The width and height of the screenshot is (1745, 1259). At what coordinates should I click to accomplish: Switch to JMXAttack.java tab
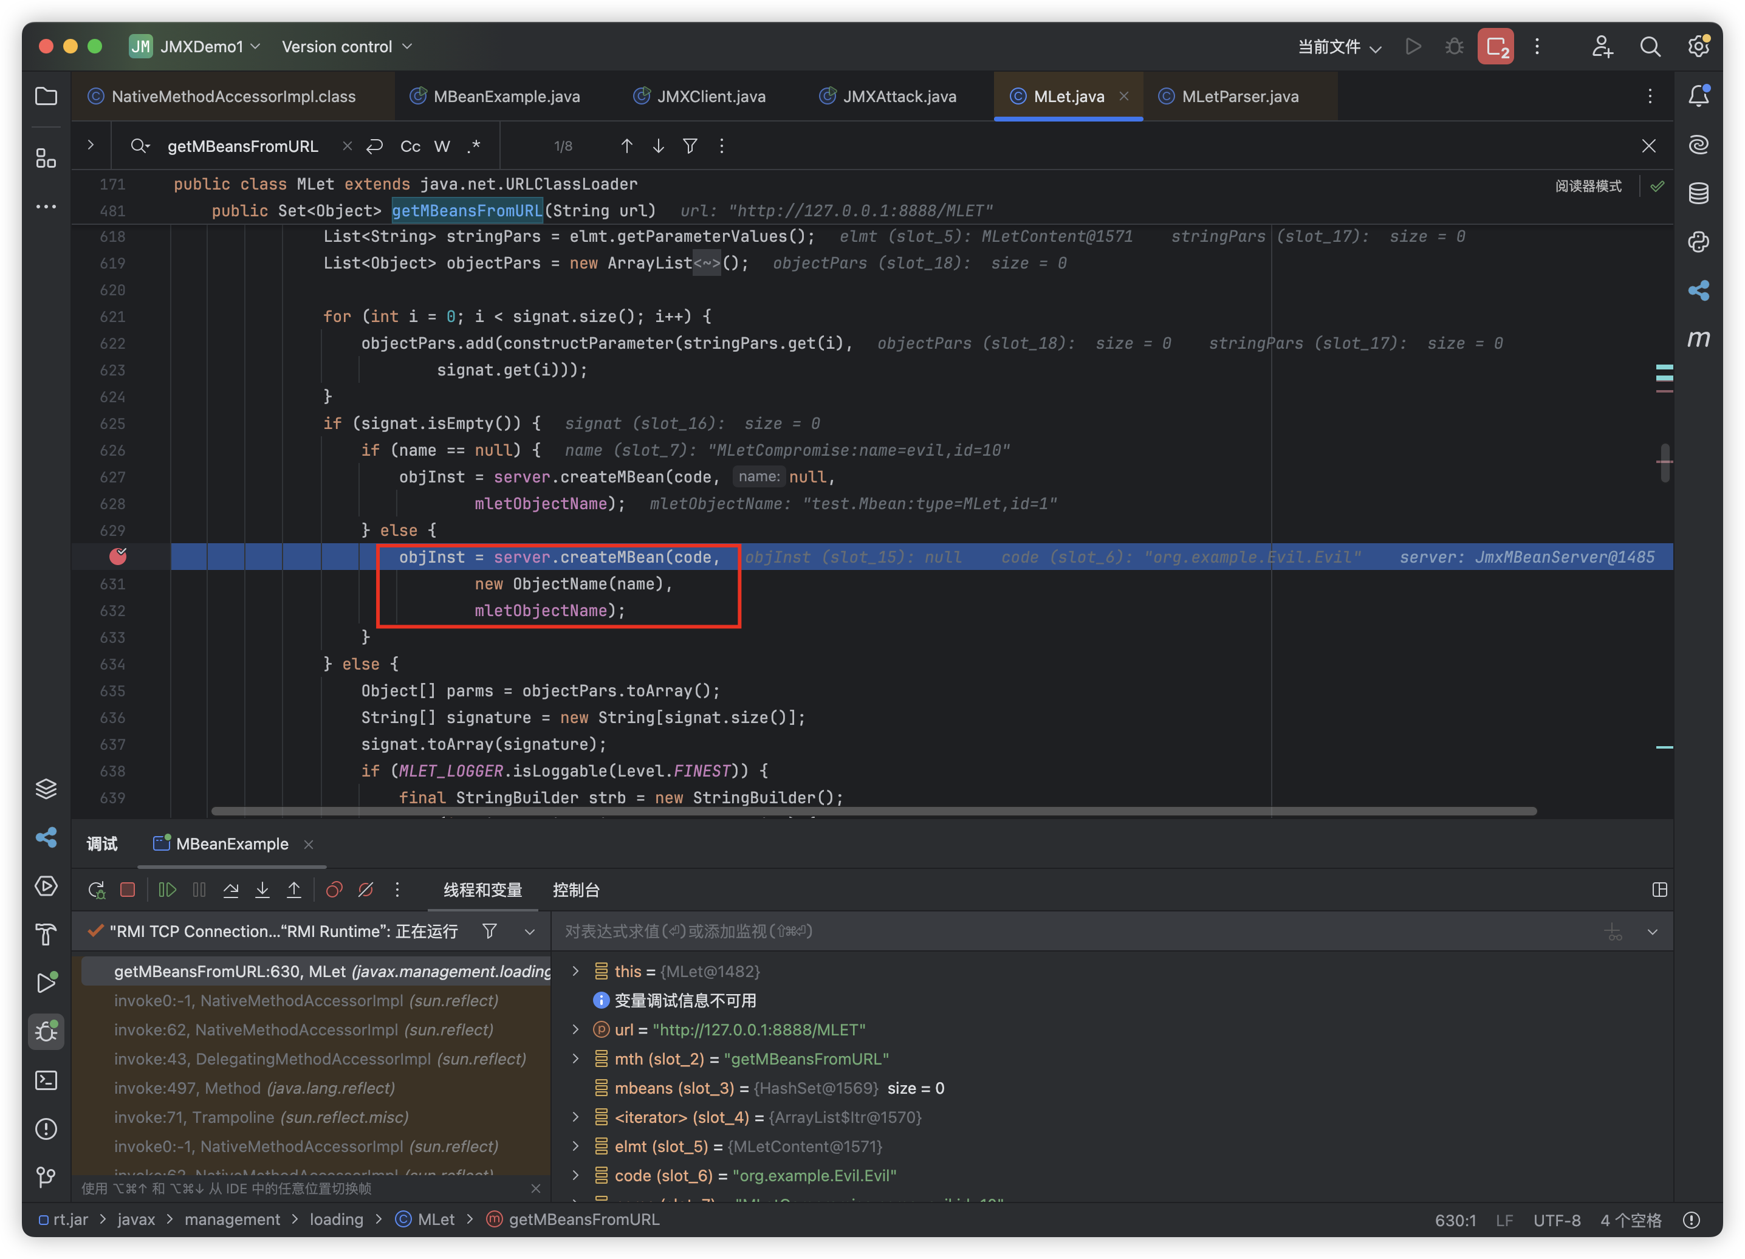point(889,96)
